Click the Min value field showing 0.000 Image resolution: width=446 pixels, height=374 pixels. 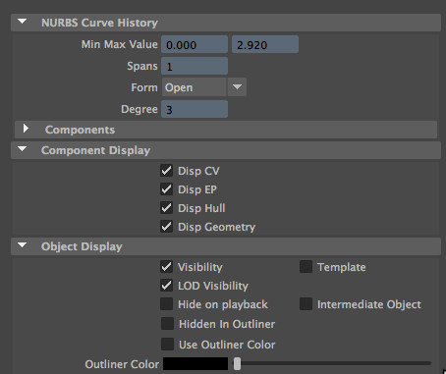[x=195, y=44]
